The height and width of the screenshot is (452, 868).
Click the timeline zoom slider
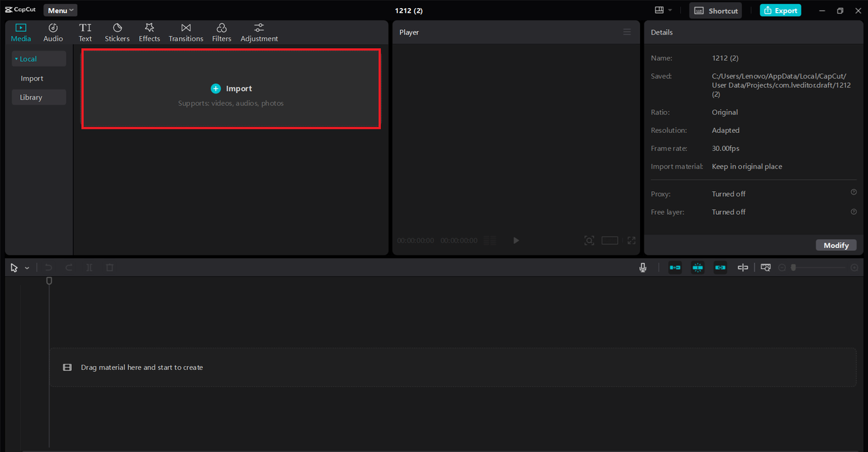[818, 268]
